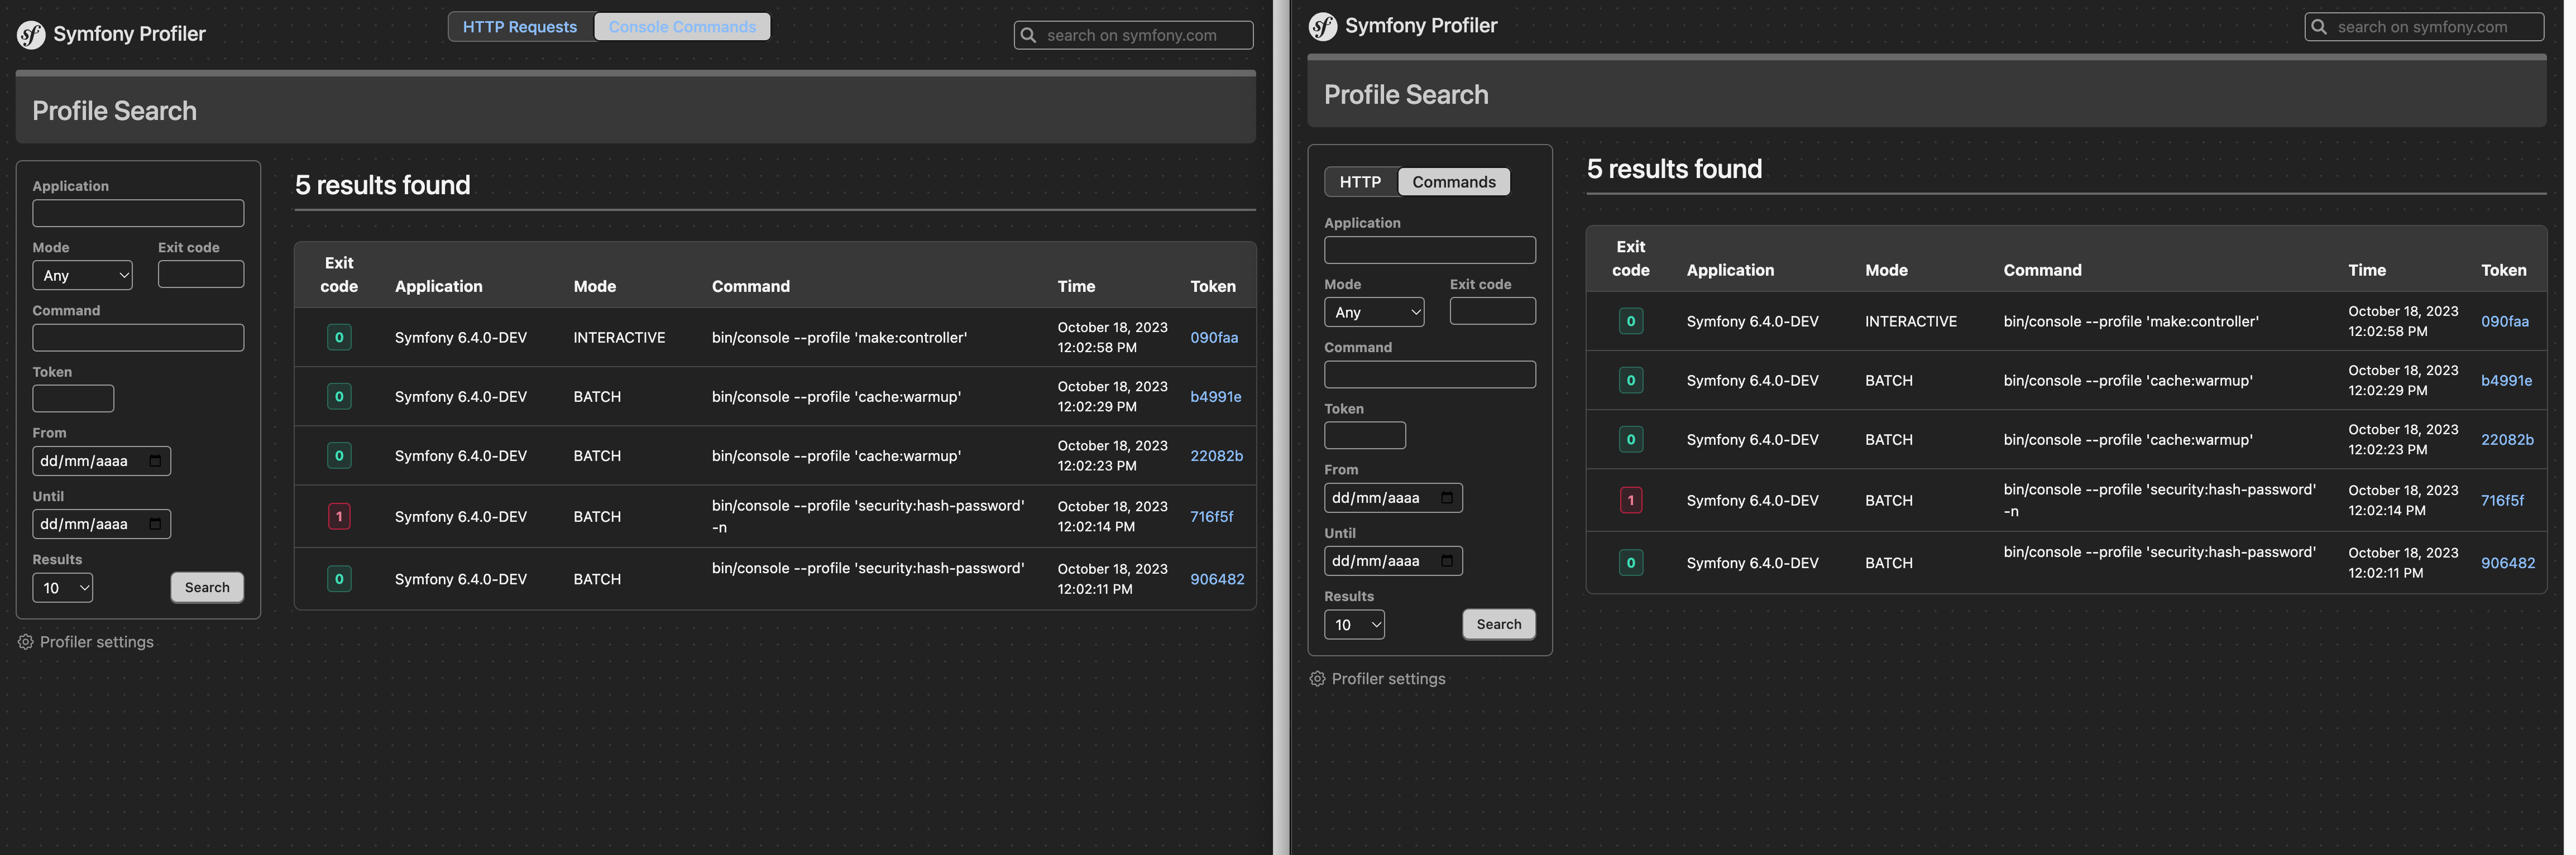Click INTERACTIVE mode cell in left table
The image size is (2576, 855).
[x=619, y=338]
